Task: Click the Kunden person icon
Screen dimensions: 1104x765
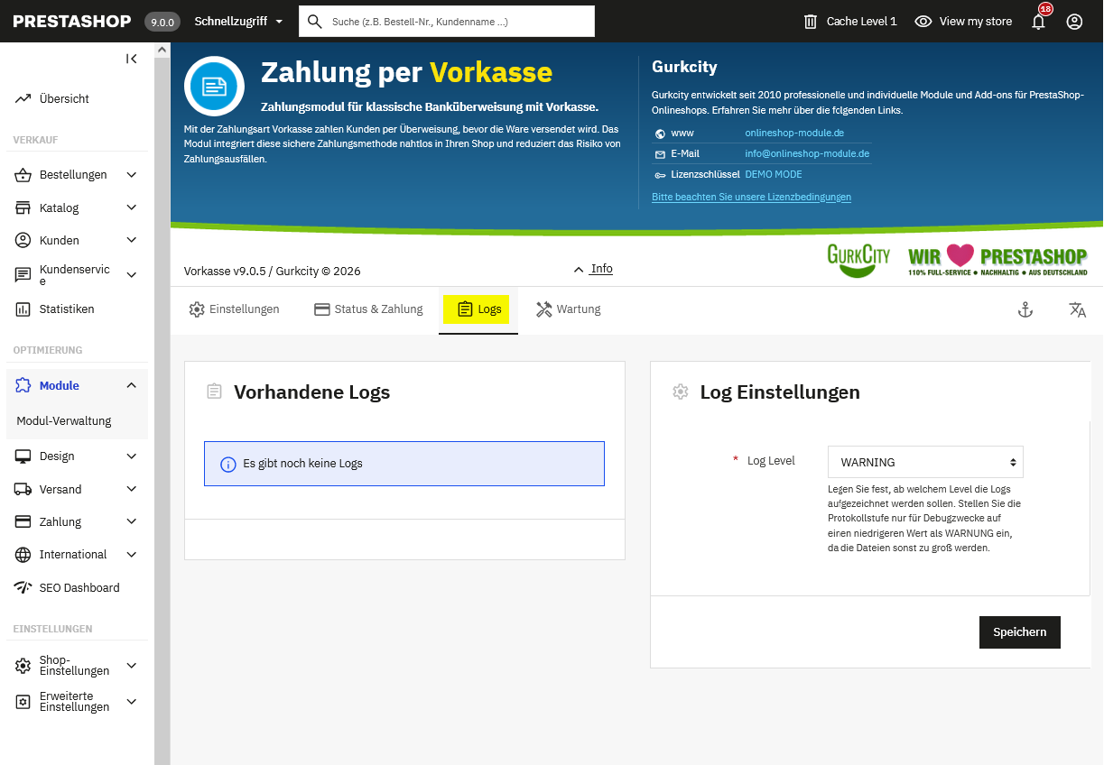Action: click(x=23, y=240)
